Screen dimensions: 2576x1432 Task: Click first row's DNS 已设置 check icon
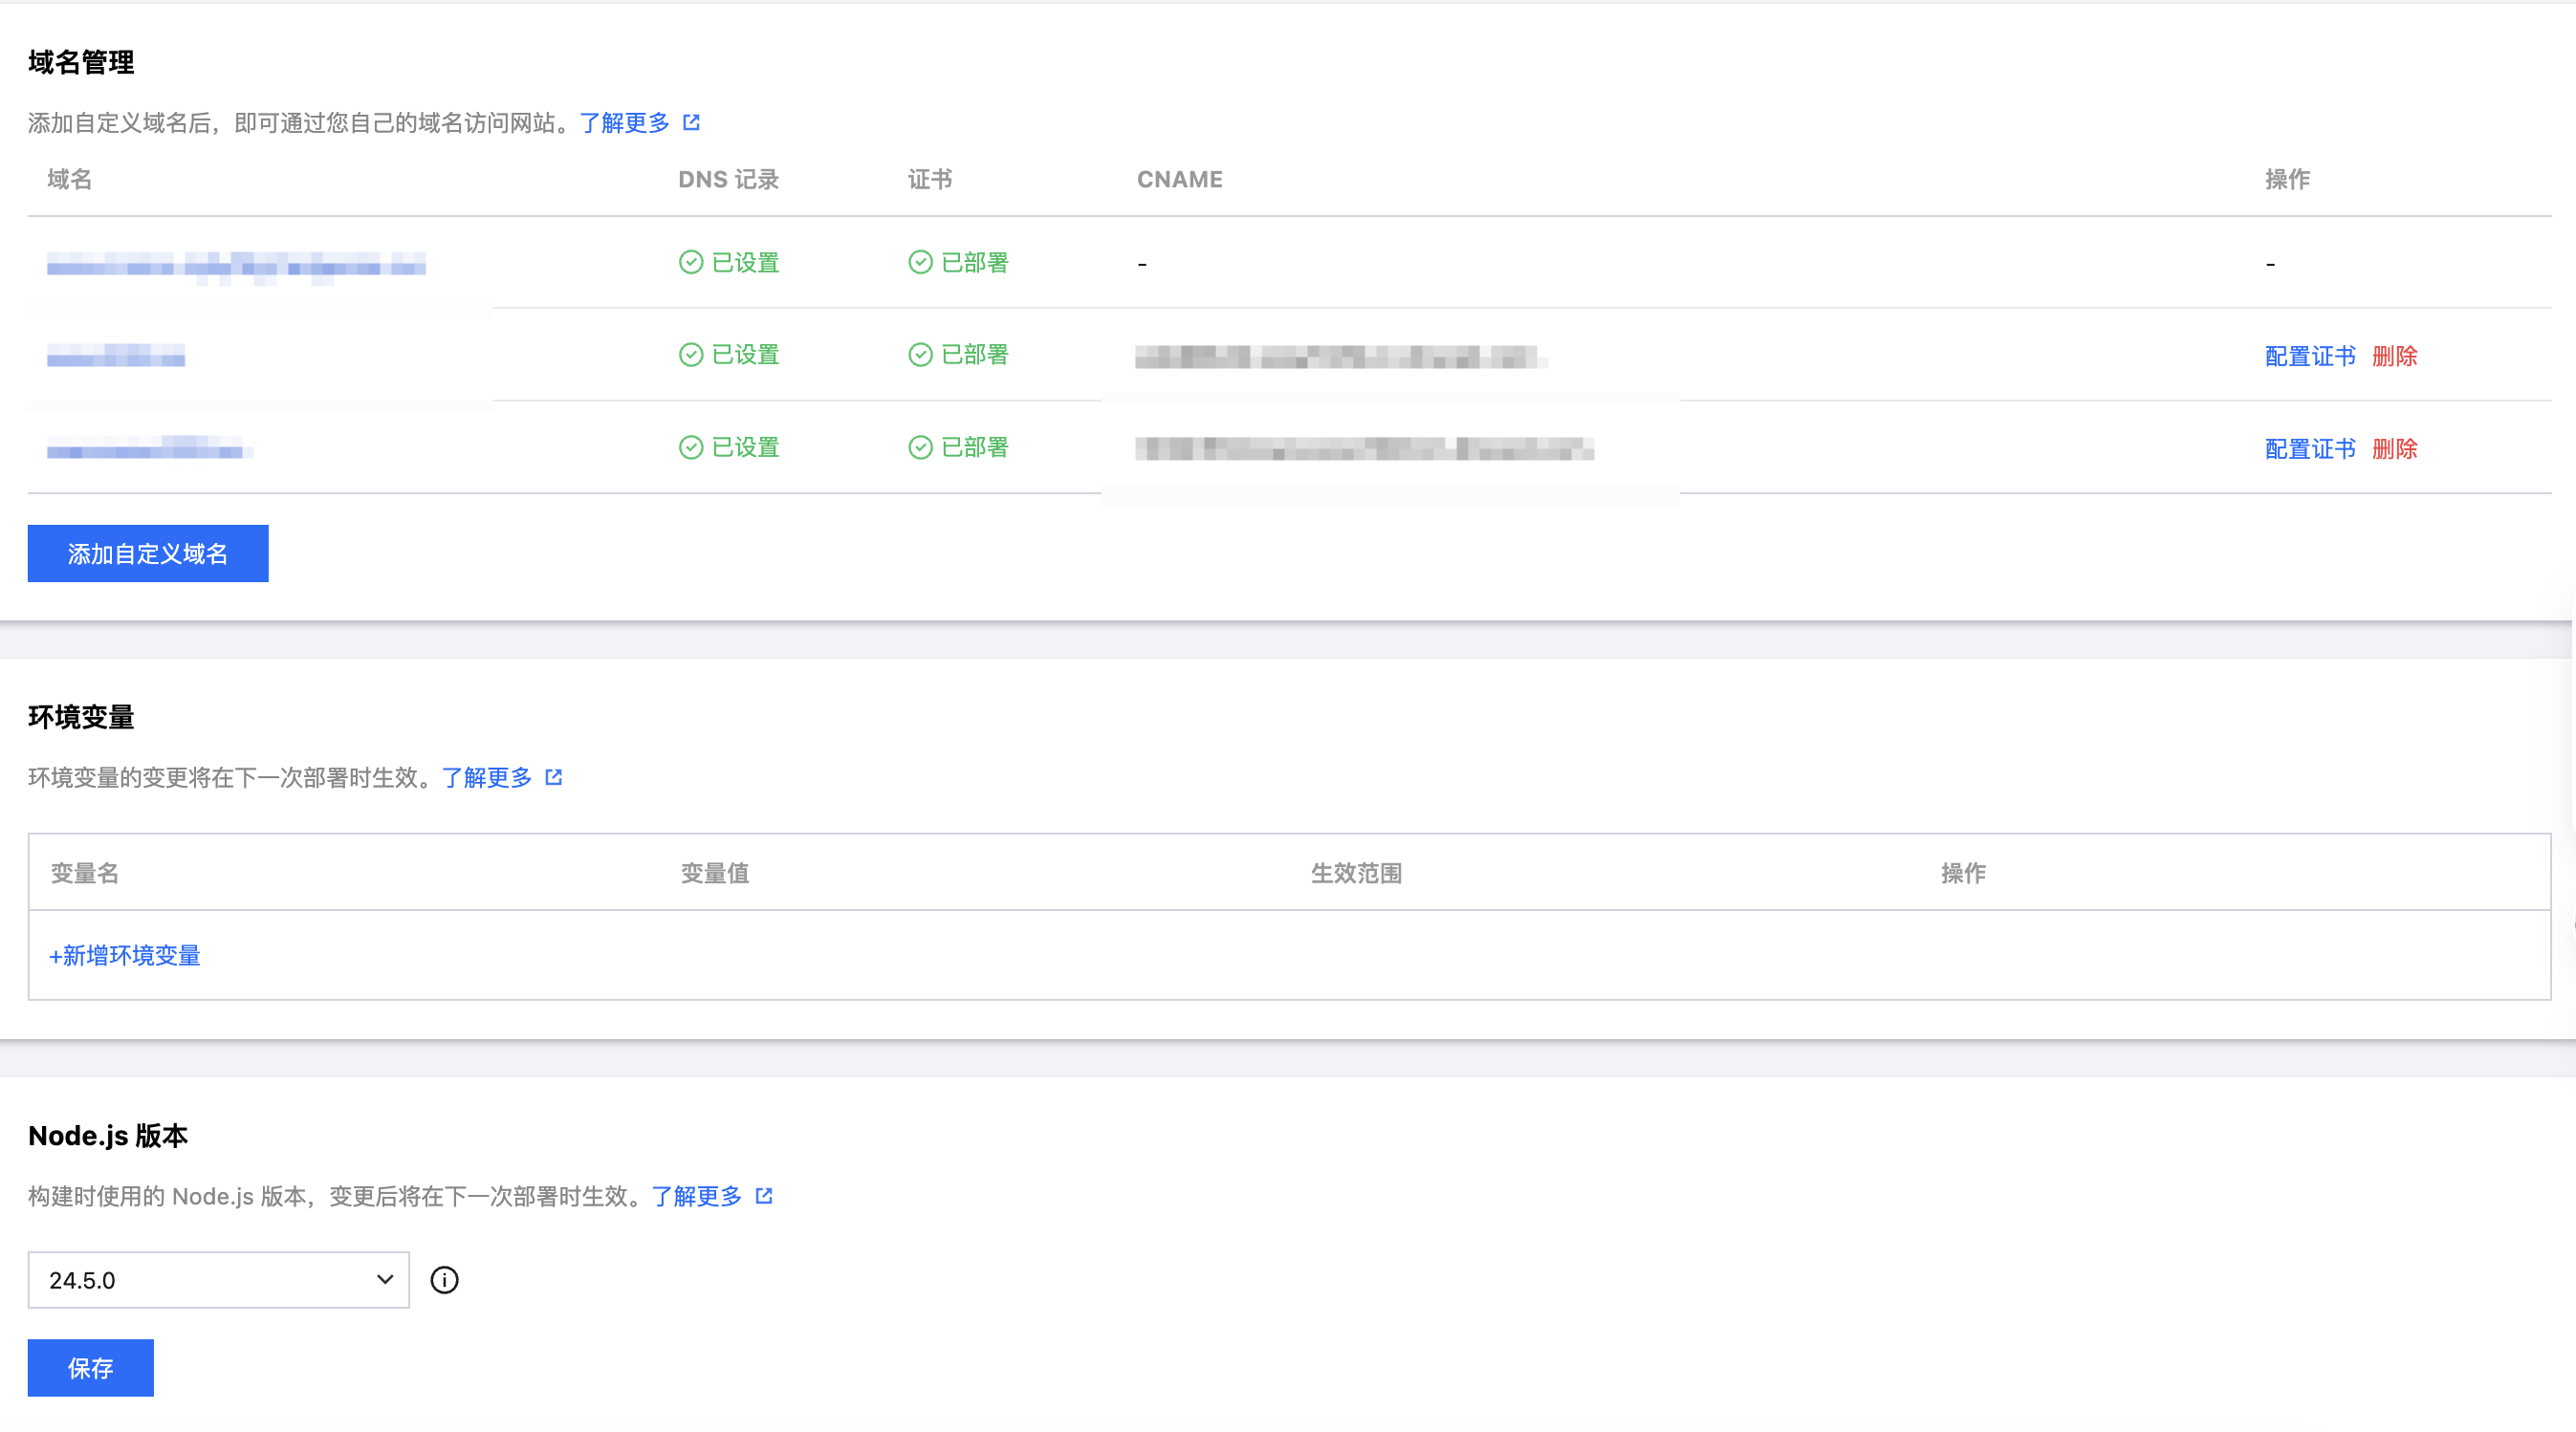(x=691, y=262)
